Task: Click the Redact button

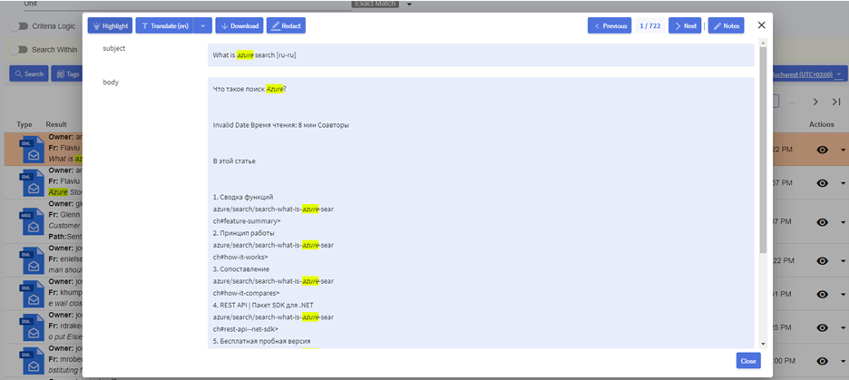Action: 286,25
